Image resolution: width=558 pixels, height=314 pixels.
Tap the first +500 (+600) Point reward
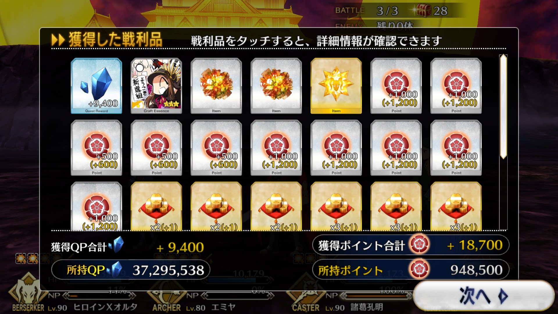click(x=96, y=148)
